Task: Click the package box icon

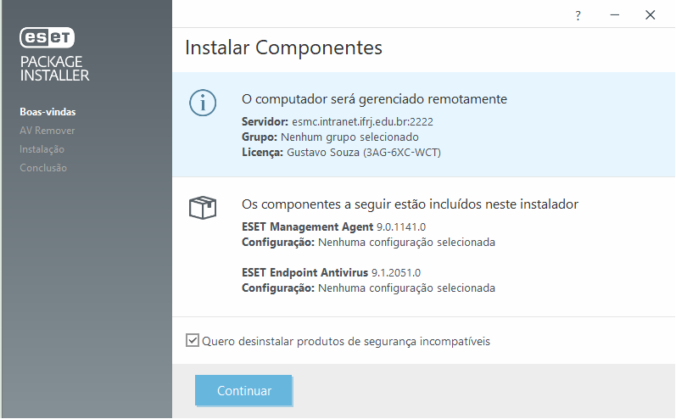Action: coord(203,207)
